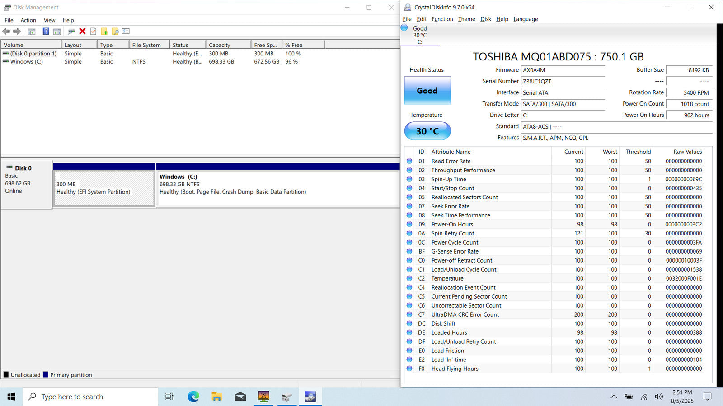Image resolution: width=723 pixels, height=406 pixels.
Task: Sort by the Volume column header
Action: [x=31, y=45]
